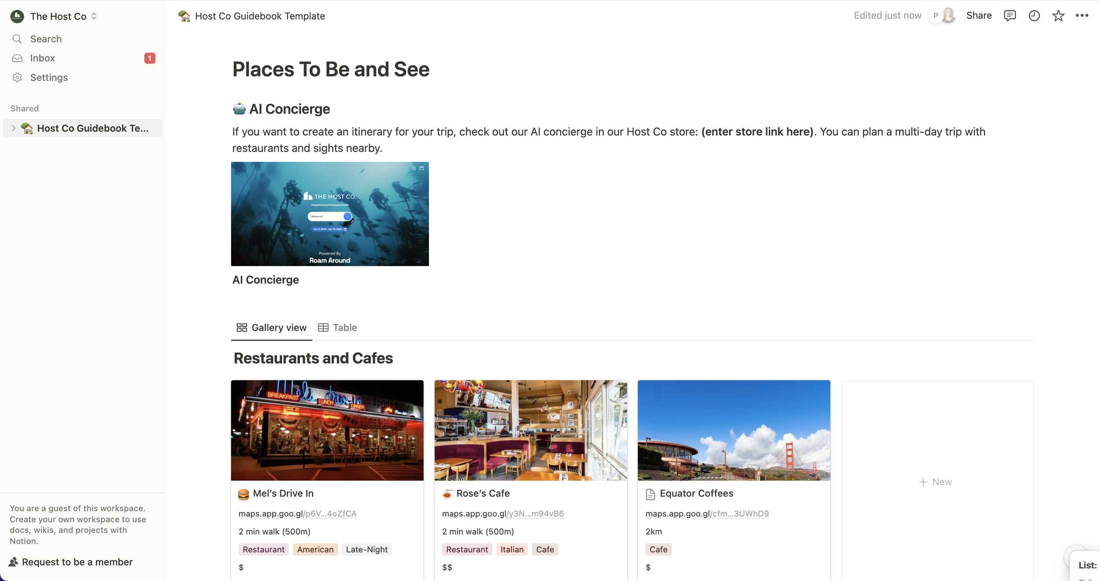
Task: Open workspace Settings
Action: [48, 77]
